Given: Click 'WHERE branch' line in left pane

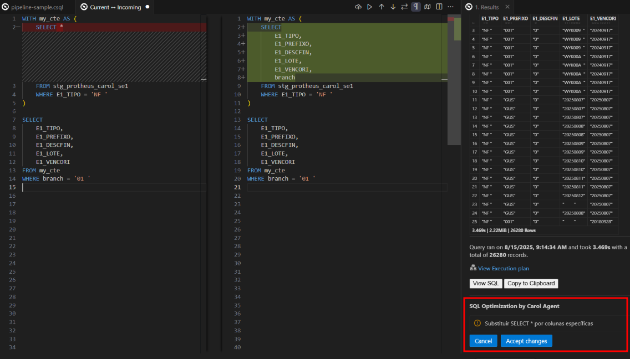Looking at the screenshot, I should click(x=56, y=179).
